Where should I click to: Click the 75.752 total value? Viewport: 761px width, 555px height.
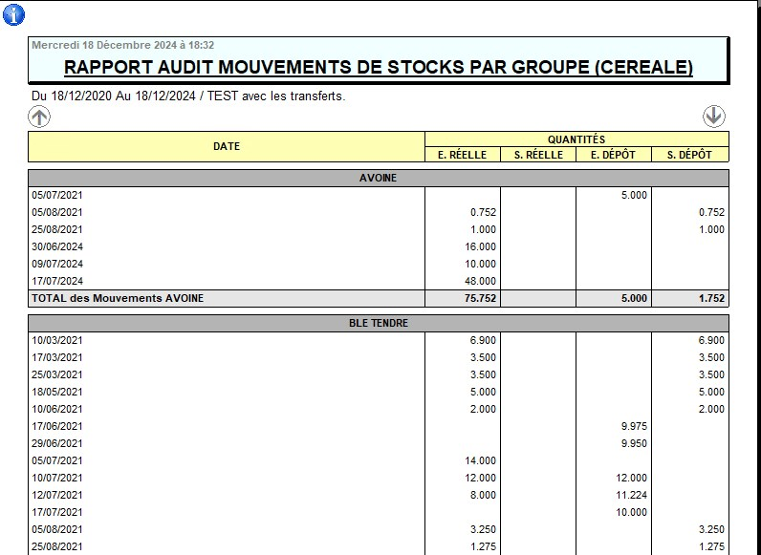477,298
